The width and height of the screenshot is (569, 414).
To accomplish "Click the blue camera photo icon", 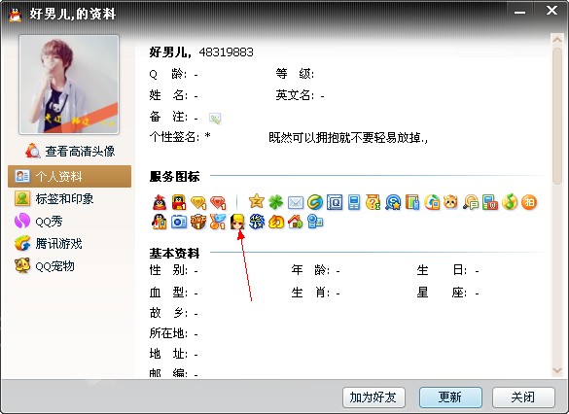I will click(x=179, y=222).
